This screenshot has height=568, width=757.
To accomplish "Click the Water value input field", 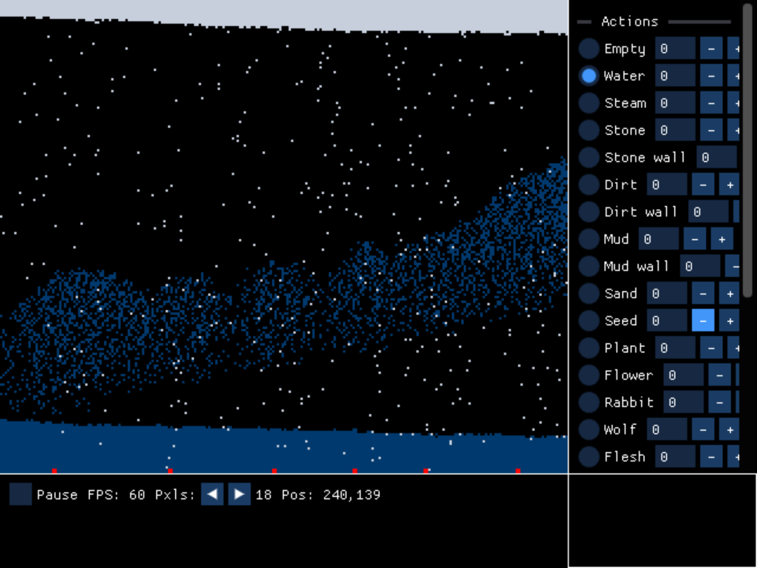I will pyautogui.click(x=676, y=76).
